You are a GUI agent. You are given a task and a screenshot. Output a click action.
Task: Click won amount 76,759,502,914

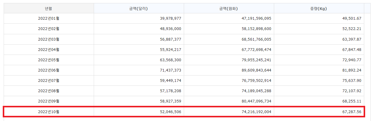click(x=257, y=80)
